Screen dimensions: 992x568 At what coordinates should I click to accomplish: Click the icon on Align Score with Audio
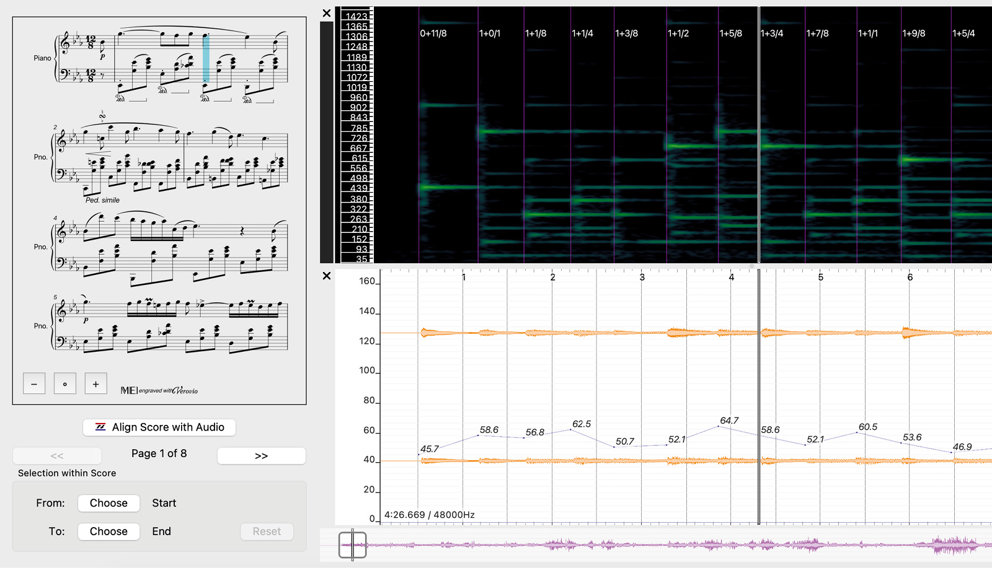tap(100, 427)
